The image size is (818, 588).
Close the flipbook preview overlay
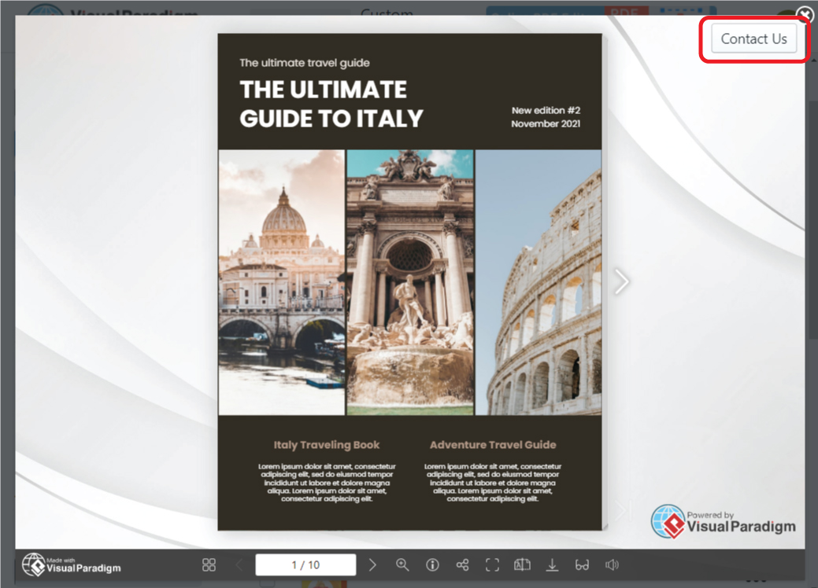point(805,14)
